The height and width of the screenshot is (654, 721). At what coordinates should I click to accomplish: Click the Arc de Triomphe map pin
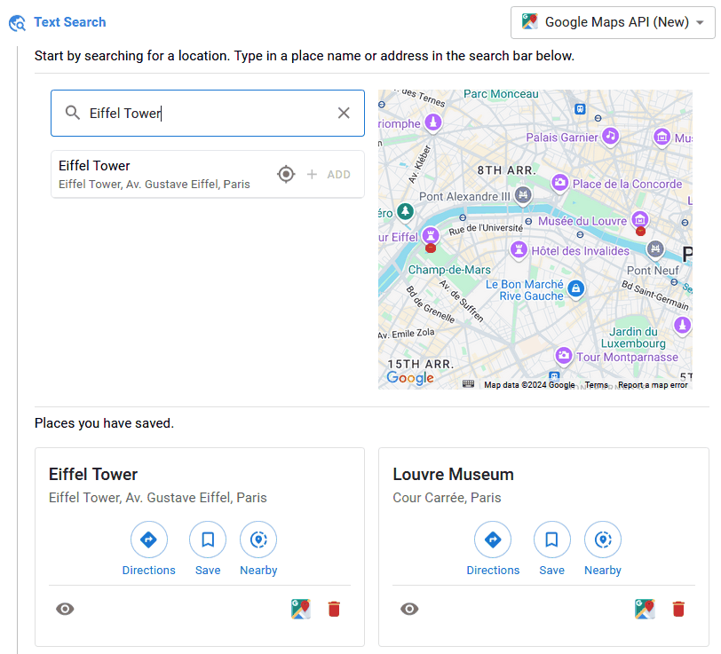[433, 122]
